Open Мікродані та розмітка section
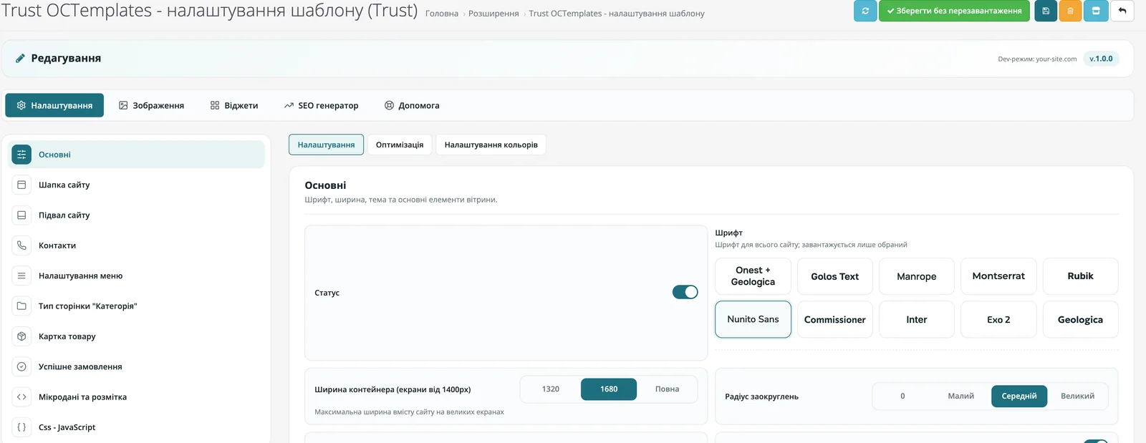The height and width of the screenshot is (443, 1146). tap(136, 397)
